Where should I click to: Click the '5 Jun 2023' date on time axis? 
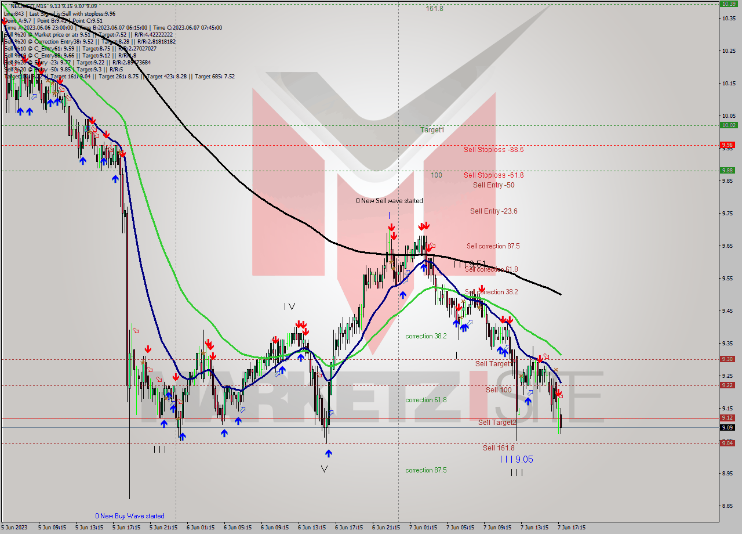click(x=14, y=528)
